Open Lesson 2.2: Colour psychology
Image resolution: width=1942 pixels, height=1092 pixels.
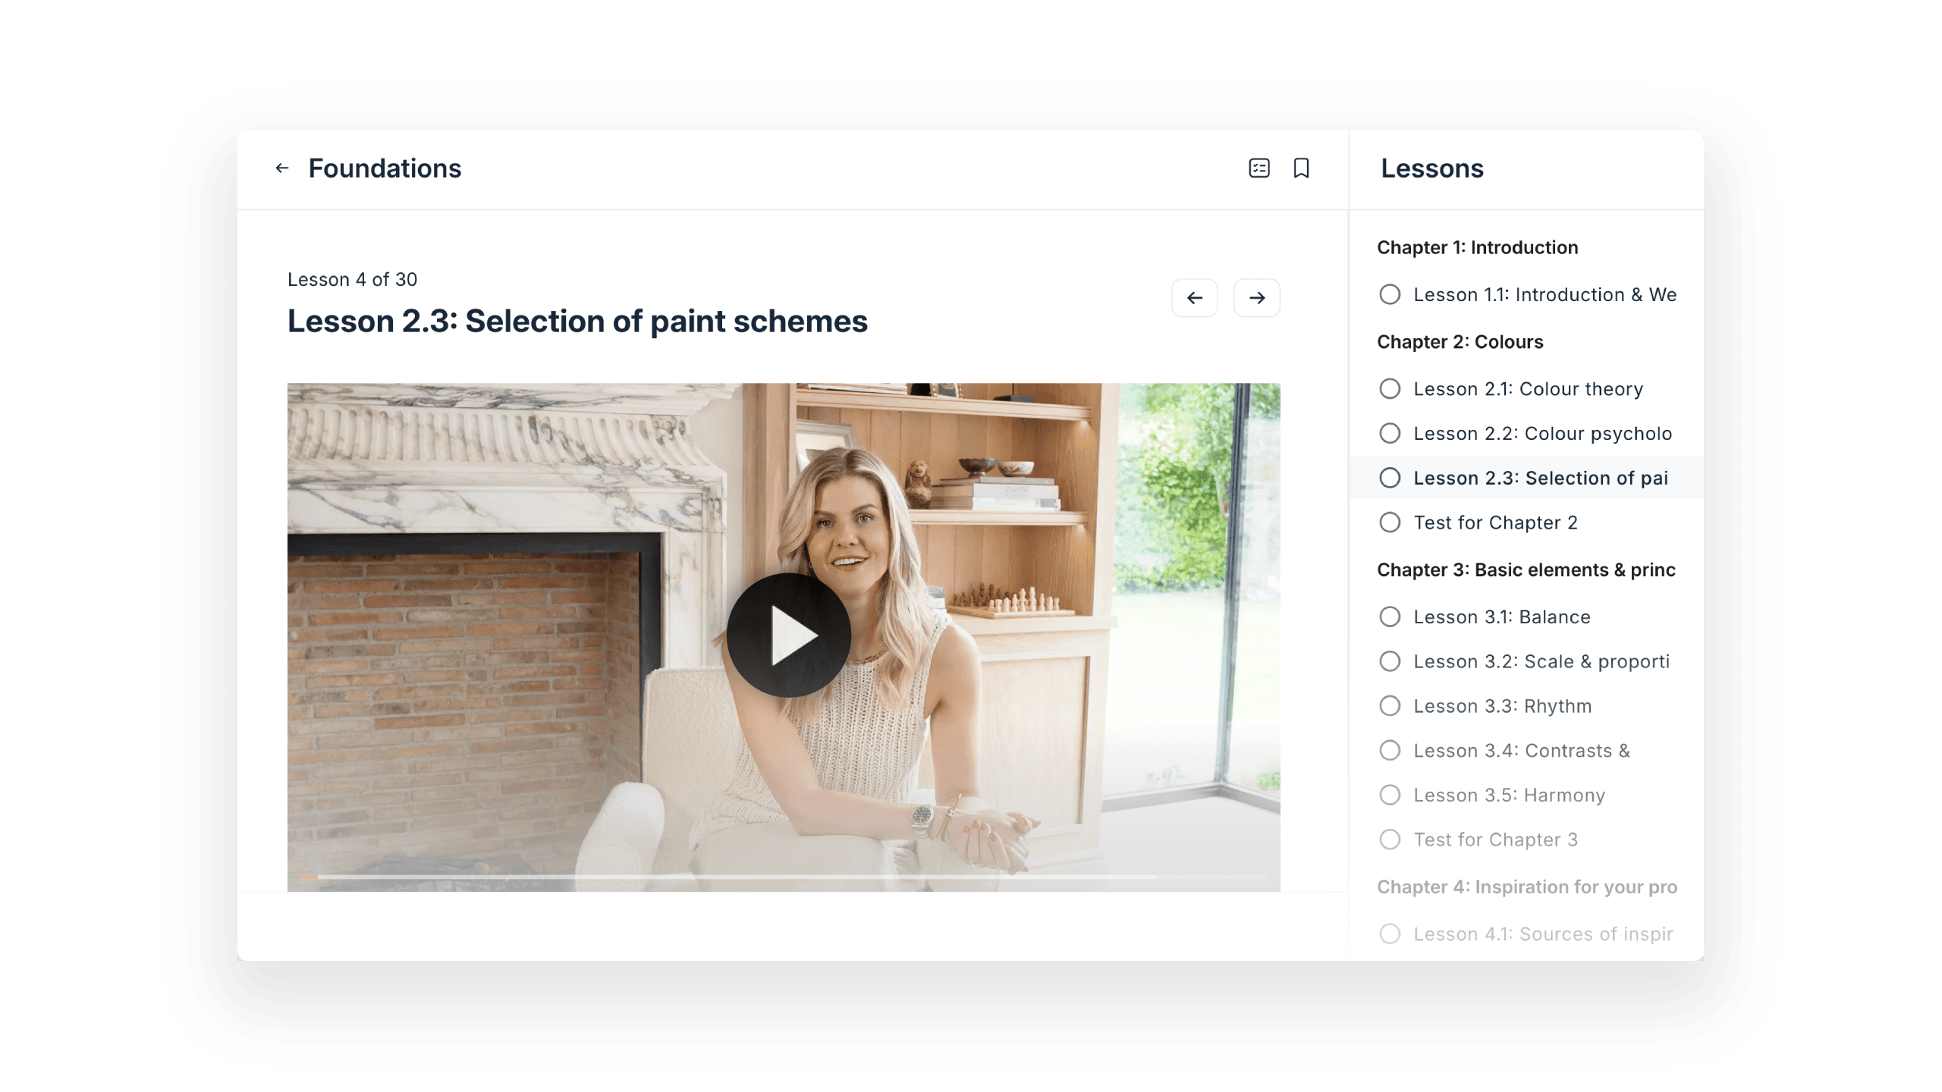1542,434
